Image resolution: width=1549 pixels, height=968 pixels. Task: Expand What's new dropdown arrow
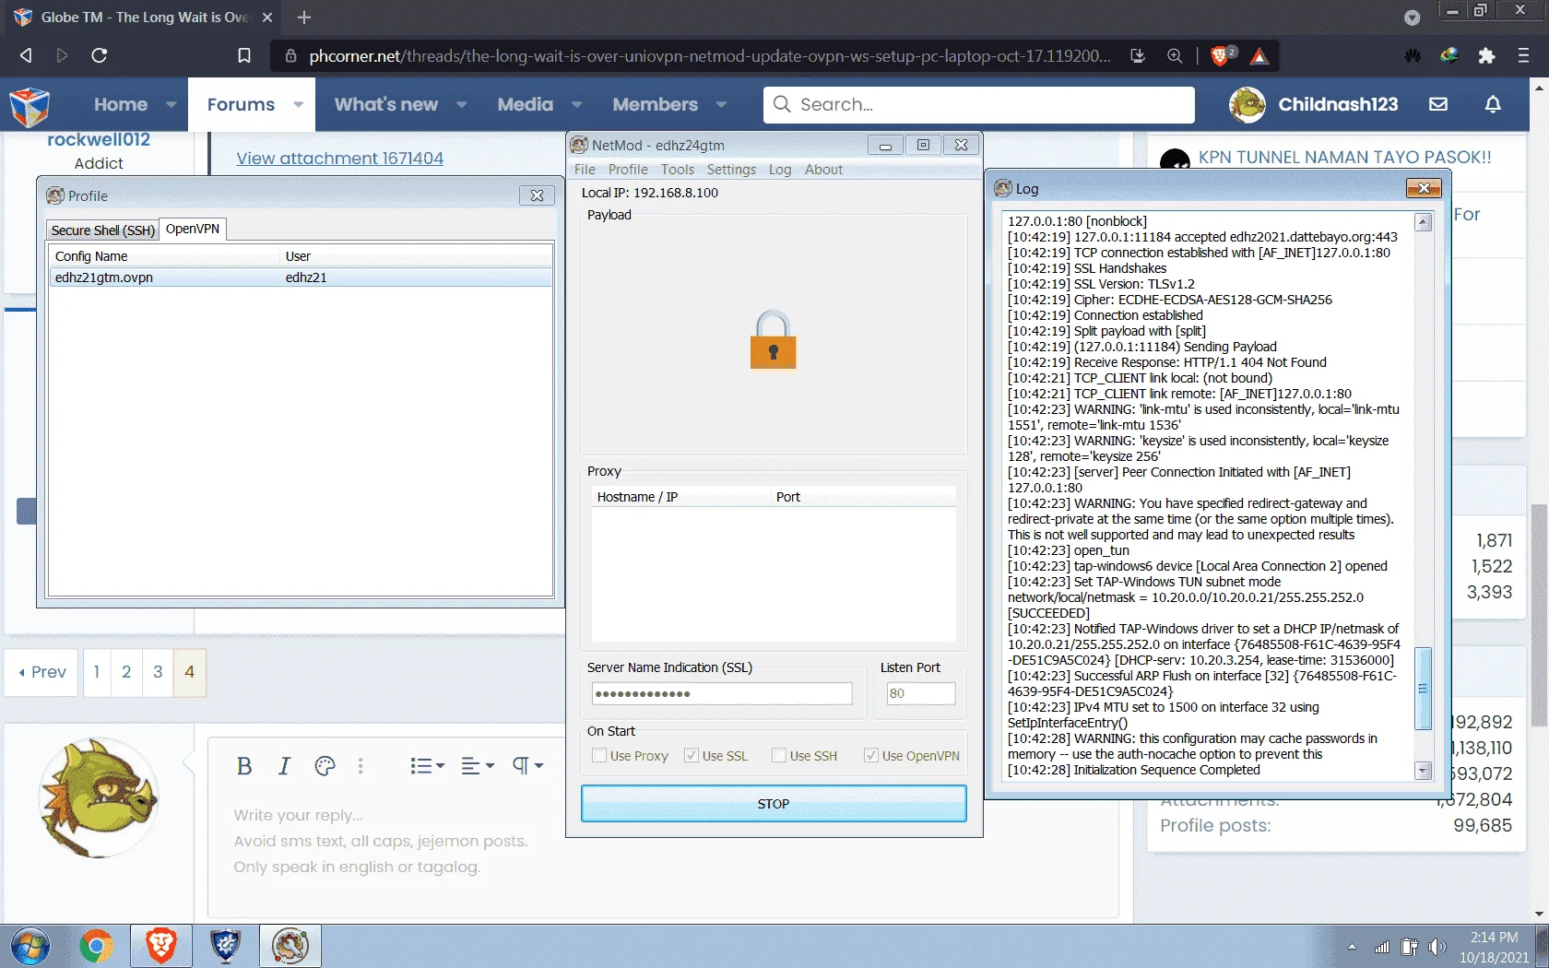tap(461, 105)
